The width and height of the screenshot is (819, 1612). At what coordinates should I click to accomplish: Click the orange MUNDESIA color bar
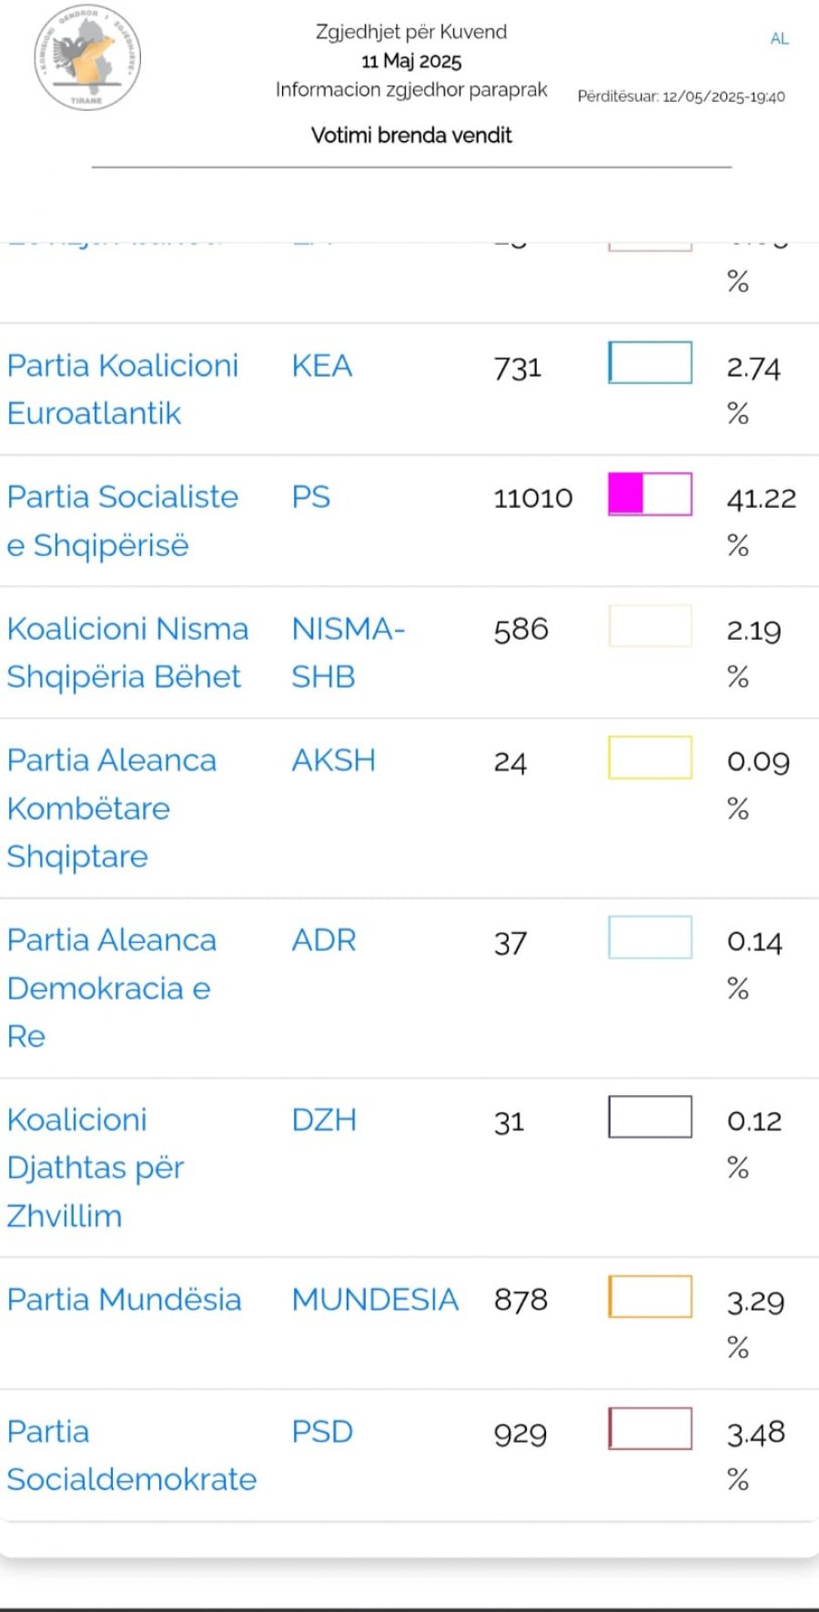(x=650, y=1297)
